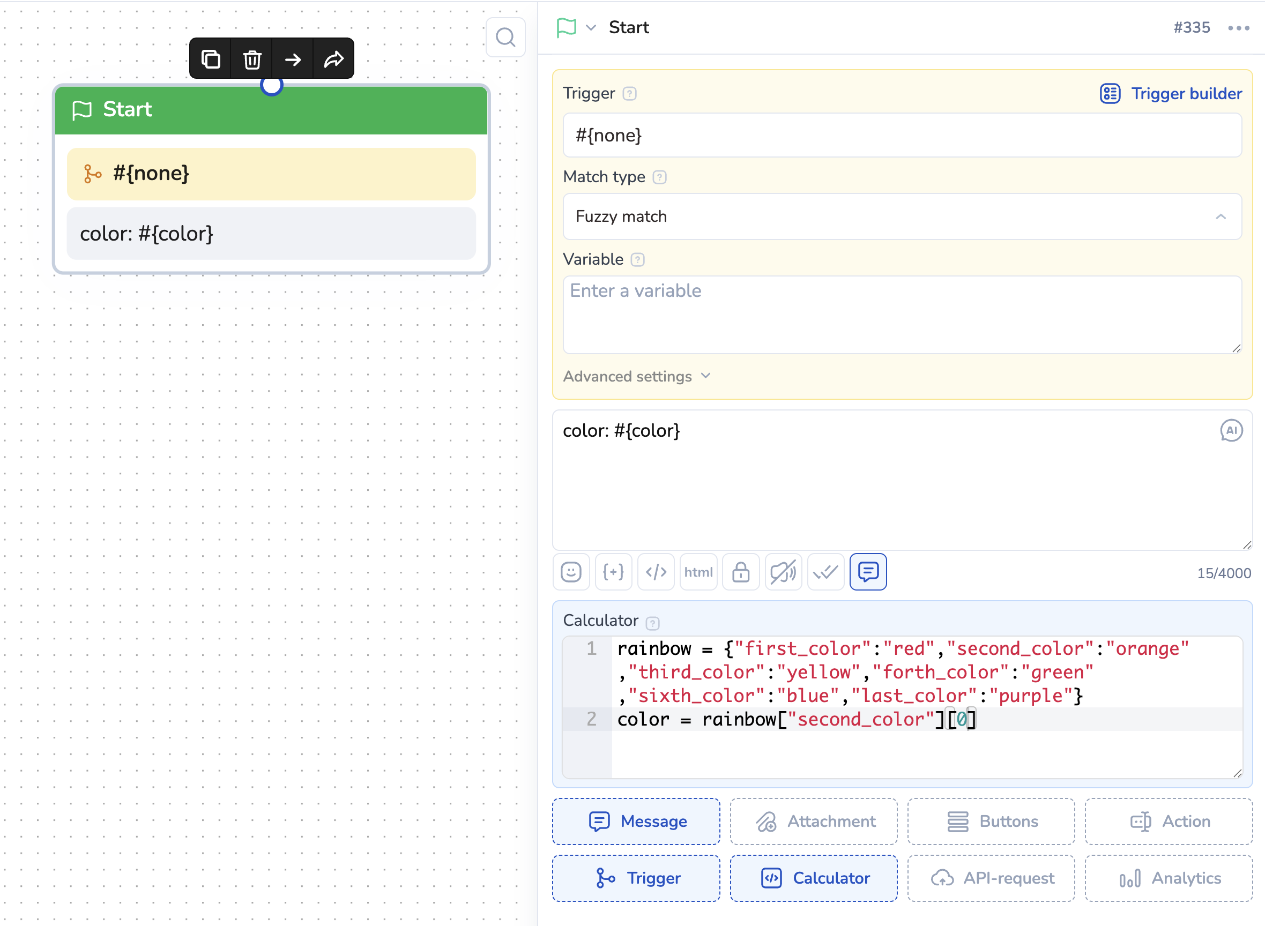Add an API-request component

click(991, 878)
